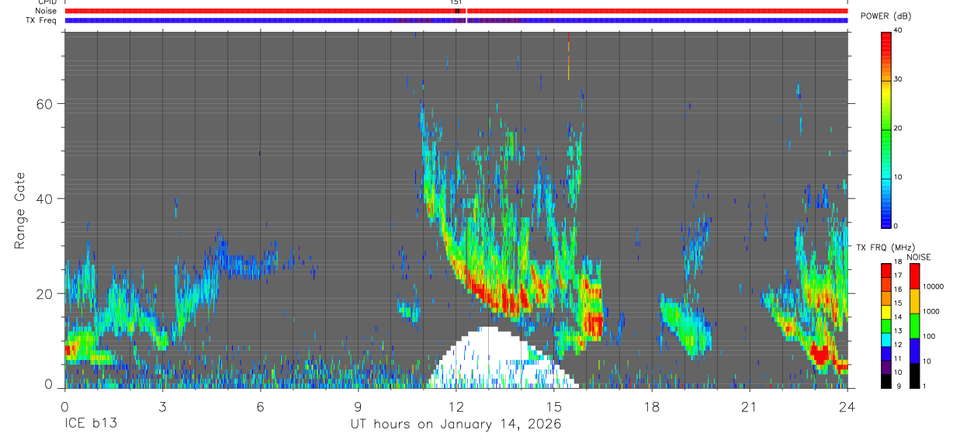Click the TX Freq row label at top left
The height and width of the screenshot is (440, 953).
(41, 20)
